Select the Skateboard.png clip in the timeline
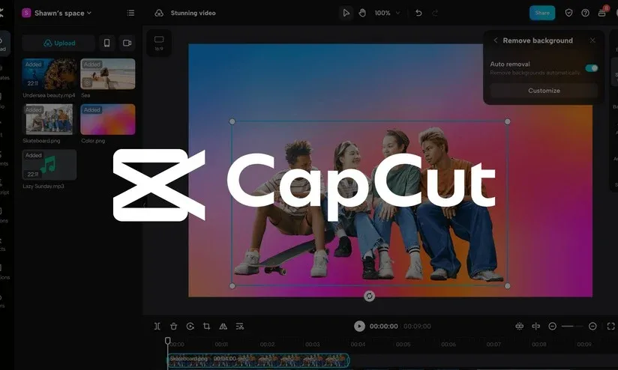 pos(259,360)
